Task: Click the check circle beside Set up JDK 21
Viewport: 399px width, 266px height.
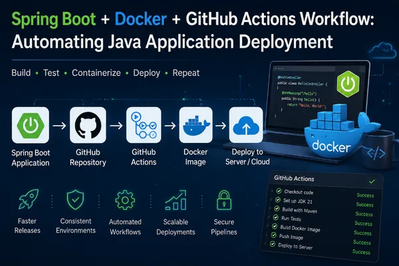Action: coord(277,199)
